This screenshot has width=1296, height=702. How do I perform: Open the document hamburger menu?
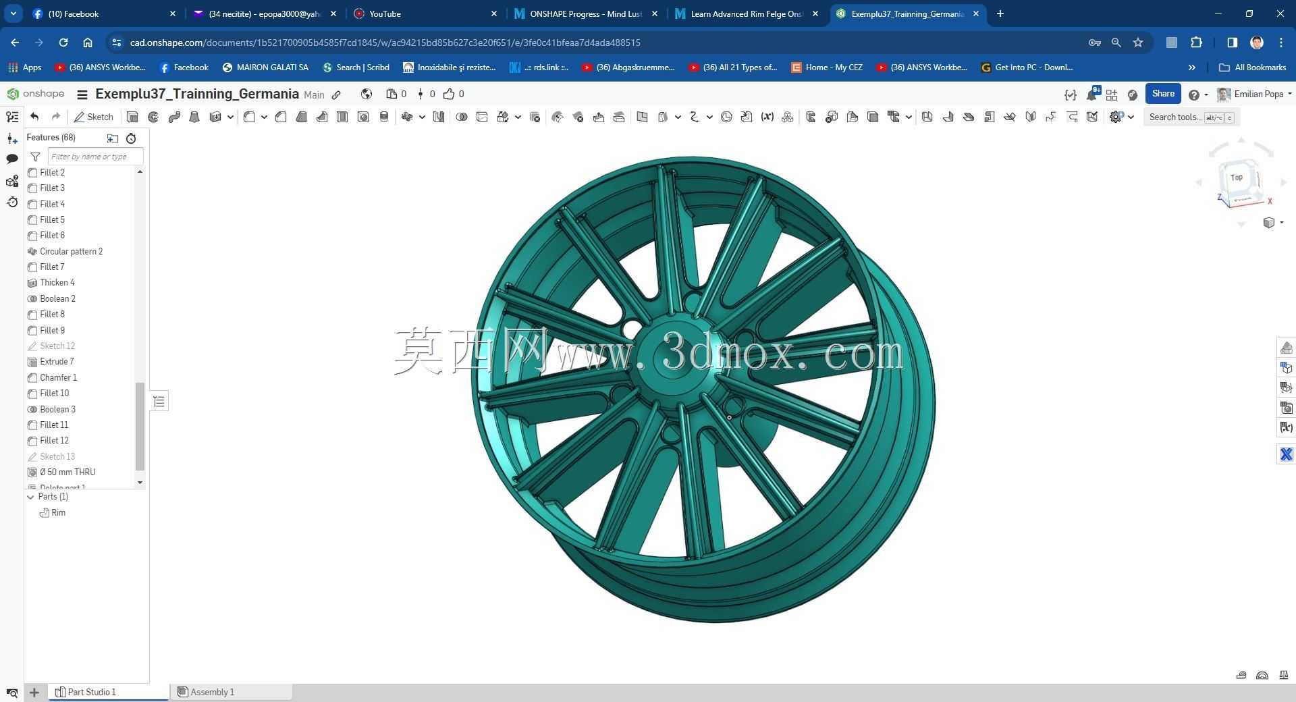(x=82, y=94)
